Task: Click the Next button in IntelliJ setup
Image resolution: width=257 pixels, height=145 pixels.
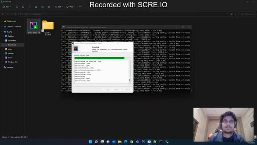Action: (x=116, y=90)
